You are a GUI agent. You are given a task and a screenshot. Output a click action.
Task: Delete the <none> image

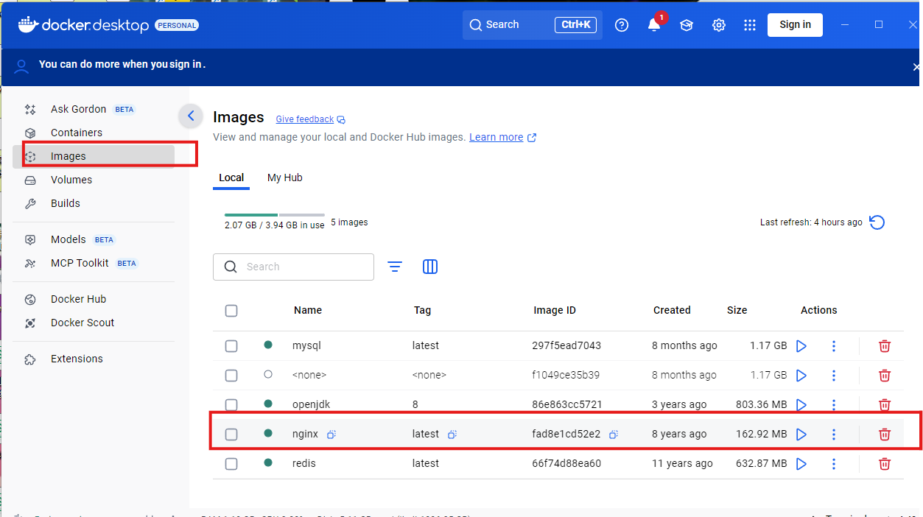[885, 375]
